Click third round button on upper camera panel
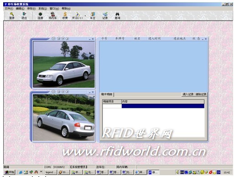The height and width of the screenshot is (177, 235). (63, 39)
